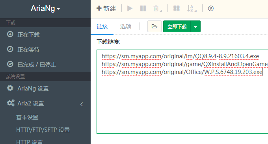Click the gear icon beside AriaNg 设置
This screenshot has height=144, width=268.
[x=10, y=88]
